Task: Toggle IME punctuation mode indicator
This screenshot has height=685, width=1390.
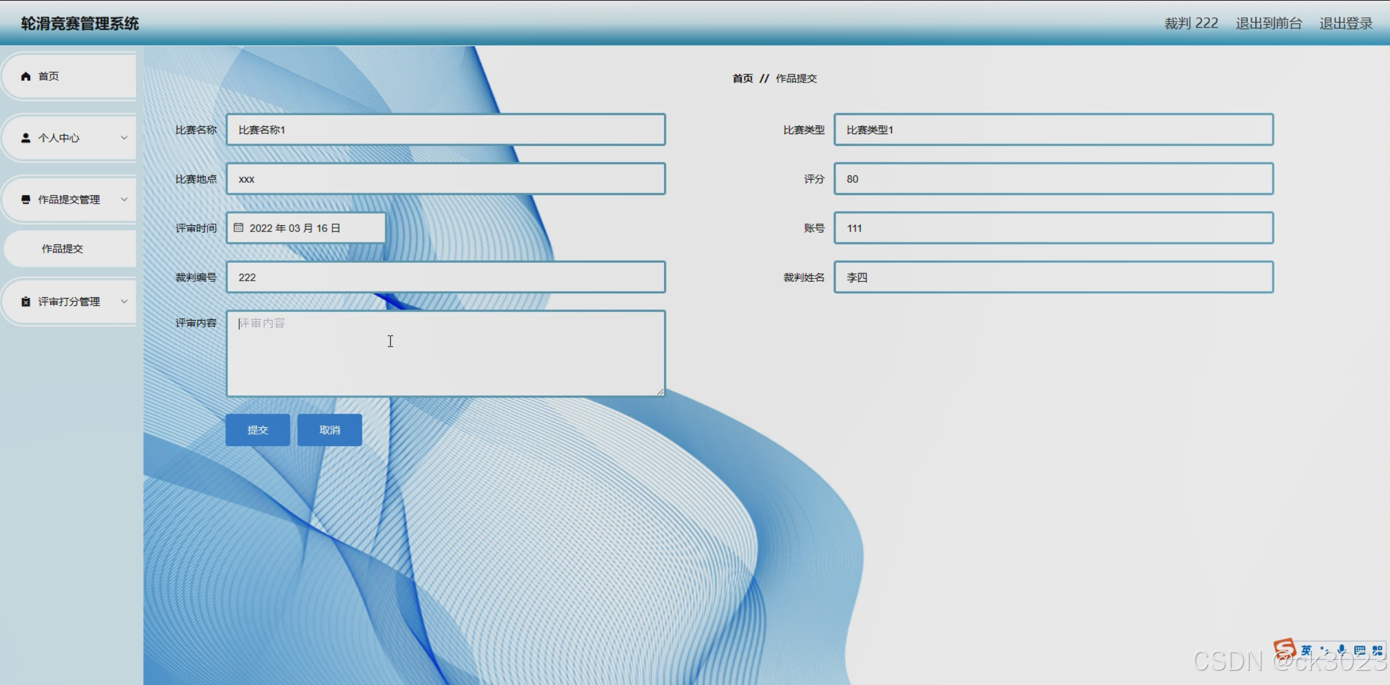Action: pyautogui.click(x=1325, y=651)
